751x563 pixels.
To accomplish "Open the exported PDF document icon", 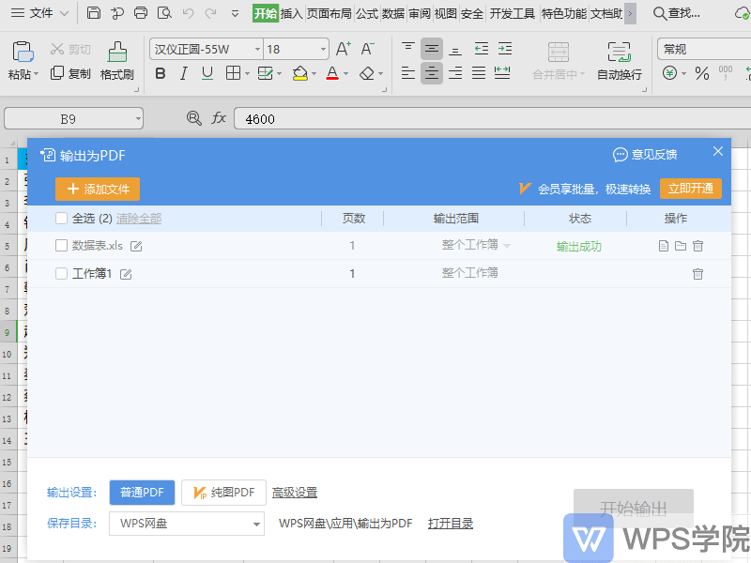I will pyautogui.click(x=664, y=246).
